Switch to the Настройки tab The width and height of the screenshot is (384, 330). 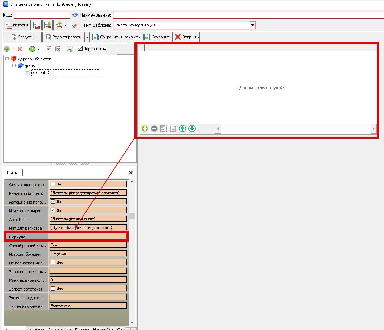pos(103,329)
